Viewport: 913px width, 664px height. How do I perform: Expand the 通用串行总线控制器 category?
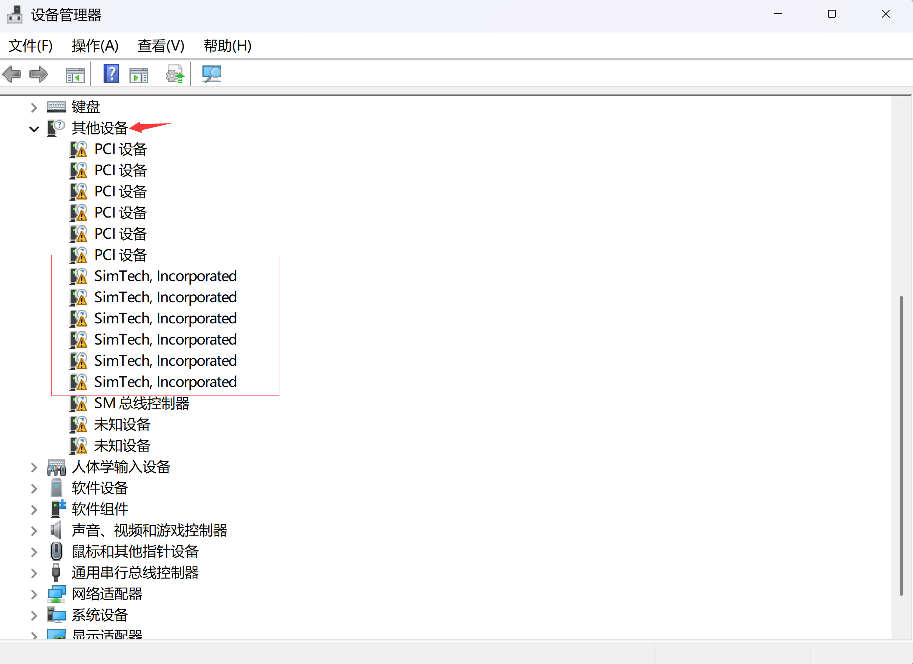click(34, 573)
